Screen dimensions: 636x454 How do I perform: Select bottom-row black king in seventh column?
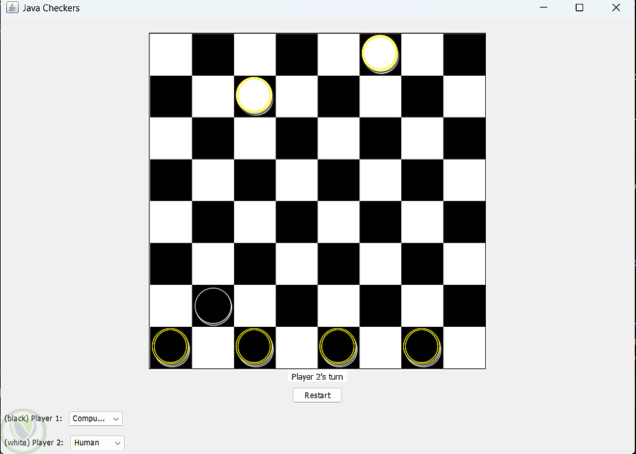422,347
